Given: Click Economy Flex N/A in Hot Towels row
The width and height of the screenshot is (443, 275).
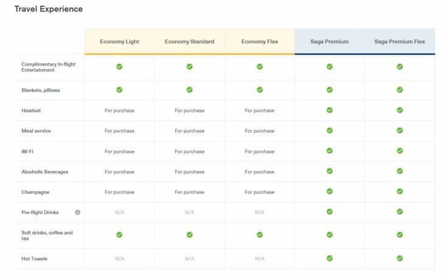Looking at the screenshot, I should click(260, 259).
